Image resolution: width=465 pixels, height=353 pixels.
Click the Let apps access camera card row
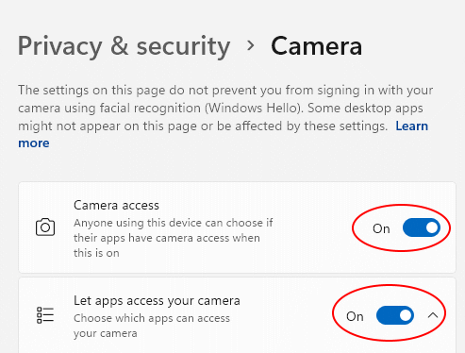click(237, 315)
